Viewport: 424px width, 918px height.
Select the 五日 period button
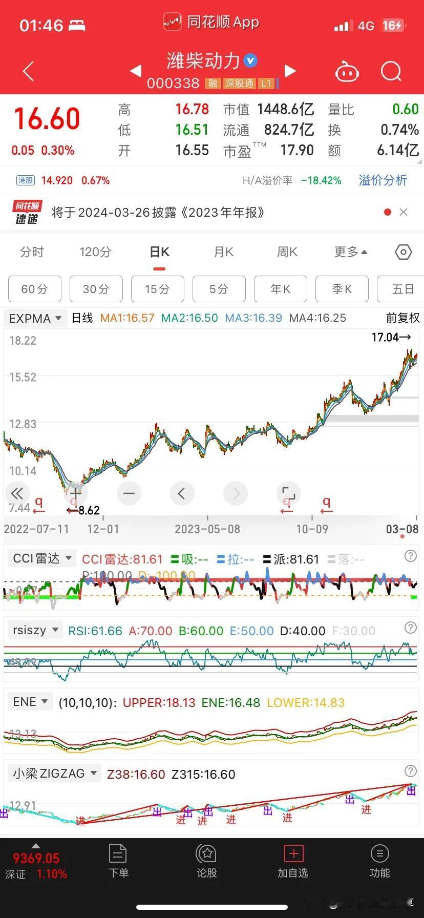(x=400, y=289)
